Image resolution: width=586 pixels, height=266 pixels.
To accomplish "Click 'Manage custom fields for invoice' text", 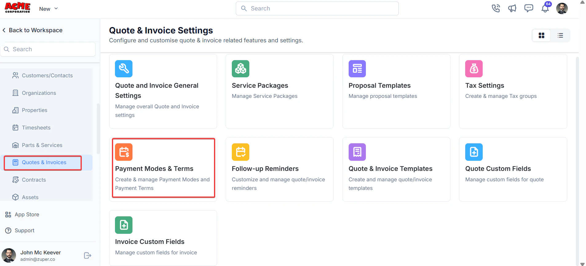I will point(156,253).
